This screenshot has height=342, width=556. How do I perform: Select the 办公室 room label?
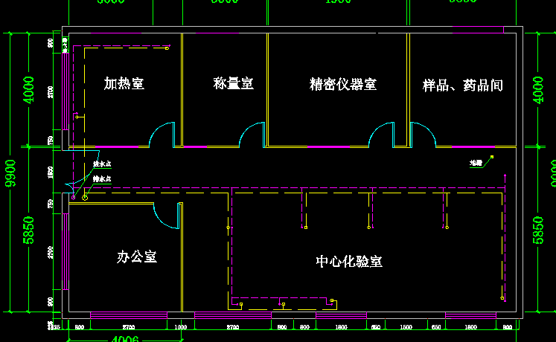coord(137,256)
